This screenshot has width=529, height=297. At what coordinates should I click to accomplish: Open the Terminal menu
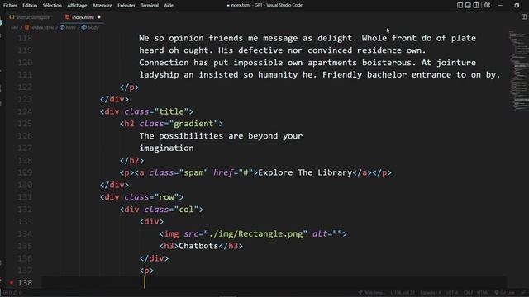coord(150,6)
